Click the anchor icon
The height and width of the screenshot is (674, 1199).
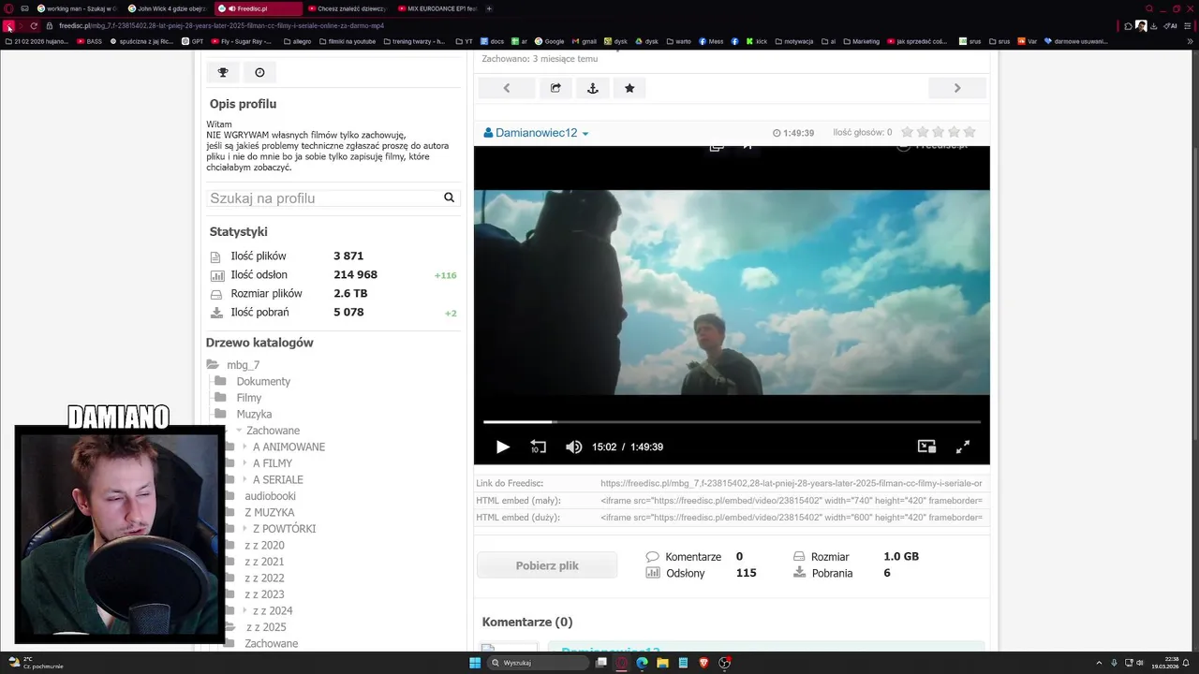(592, 88)
